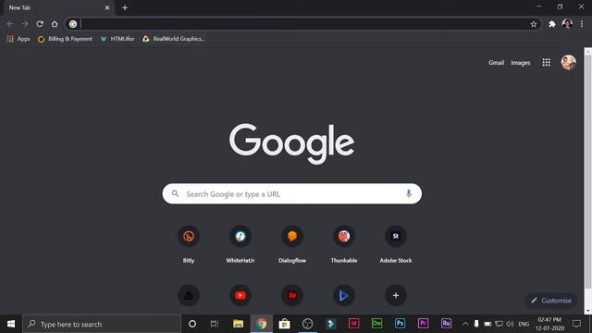
Task: Click the Customise button
Action: (x=551, y=301)
